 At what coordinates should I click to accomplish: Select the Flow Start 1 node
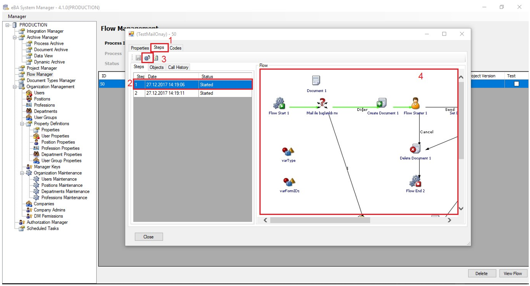(x=279, y=103)
